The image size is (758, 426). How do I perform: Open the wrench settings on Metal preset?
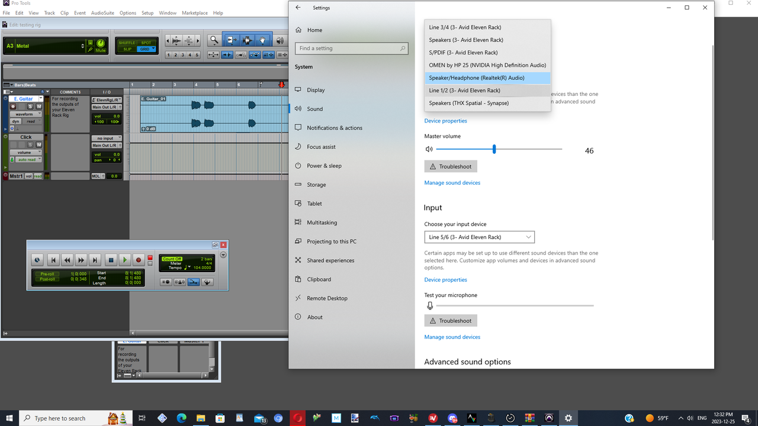90,50
